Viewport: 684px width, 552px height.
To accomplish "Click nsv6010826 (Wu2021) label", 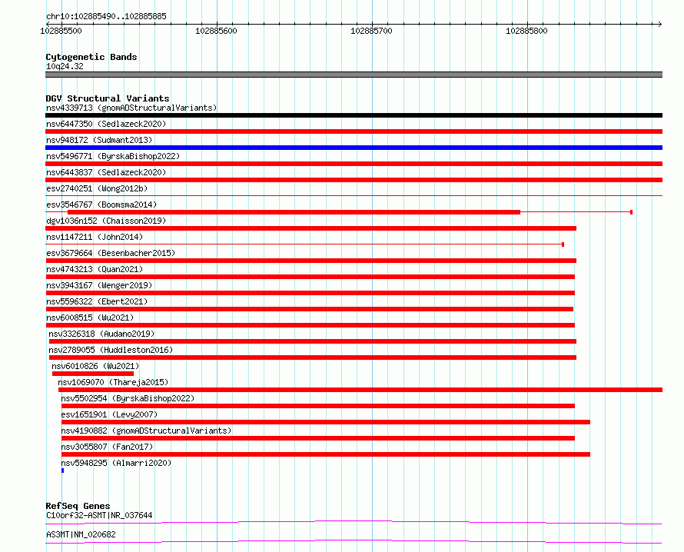I will tap(95, 366).
